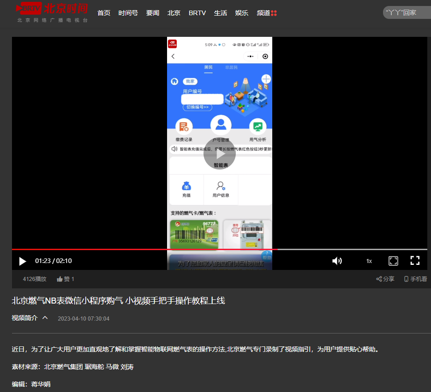
Task: Open the 充值 recharge icon
Action: [186, 189]
